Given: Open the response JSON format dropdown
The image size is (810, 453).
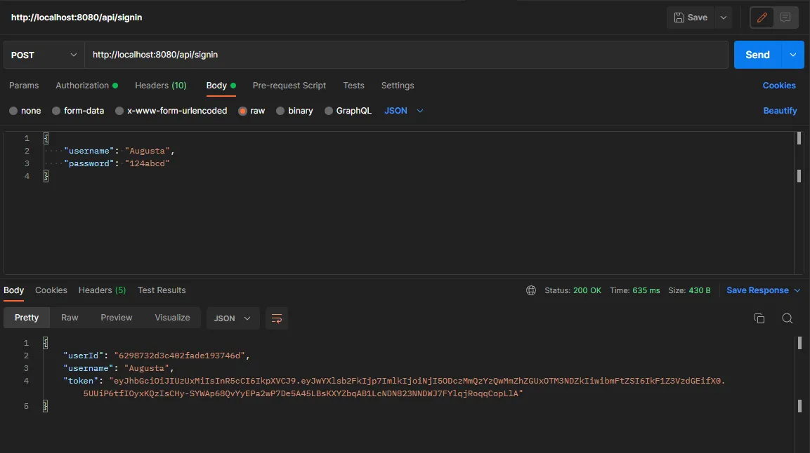Looking at the screenshot, I should point(233,318).
